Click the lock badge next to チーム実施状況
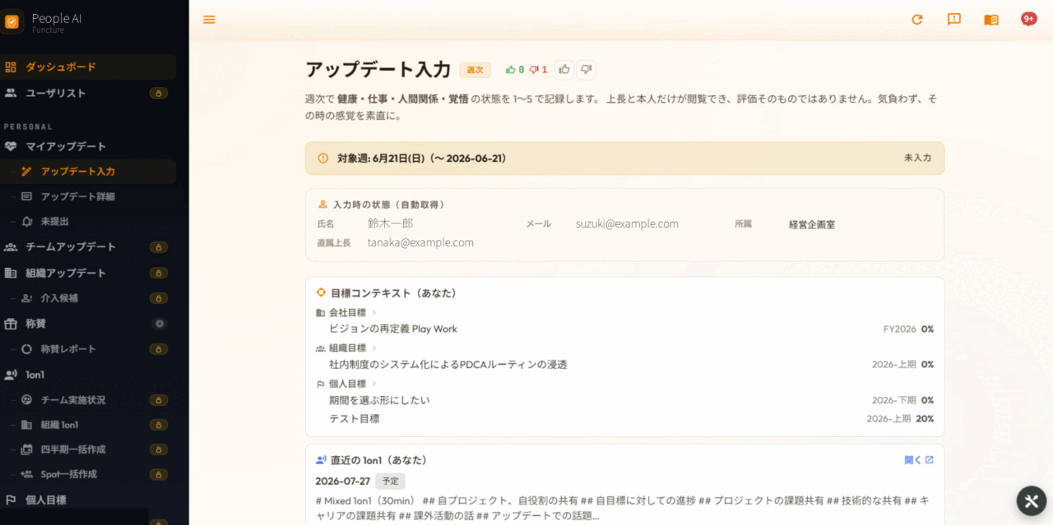 (159, 400)
